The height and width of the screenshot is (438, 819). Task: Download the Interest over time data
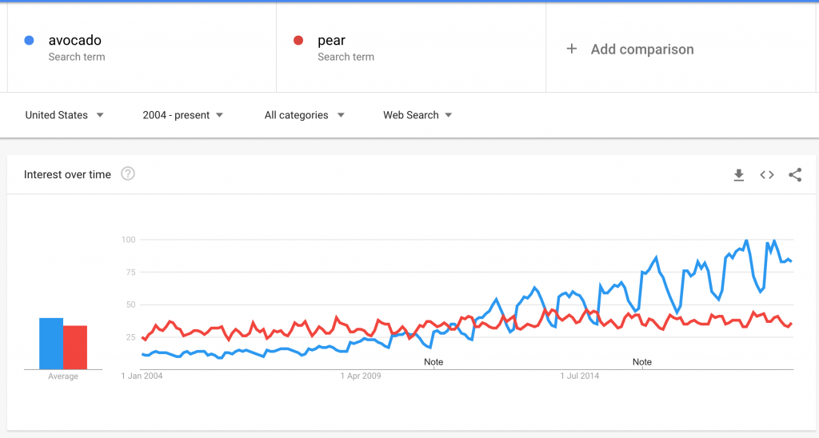coord(738,175)
